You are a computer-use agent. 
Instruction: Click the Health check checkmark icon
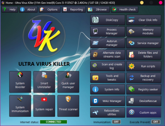(x=114, y=10)
